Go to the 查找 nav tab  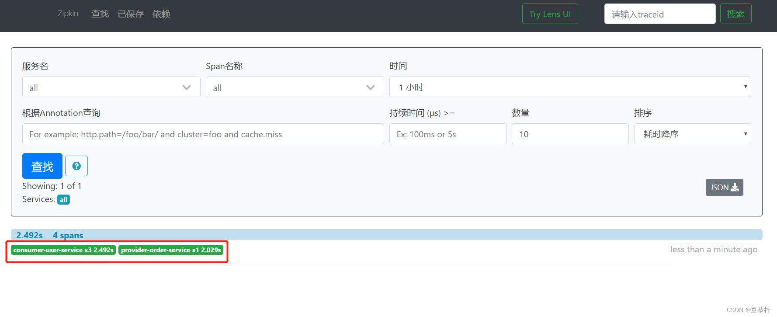(100, 14)
